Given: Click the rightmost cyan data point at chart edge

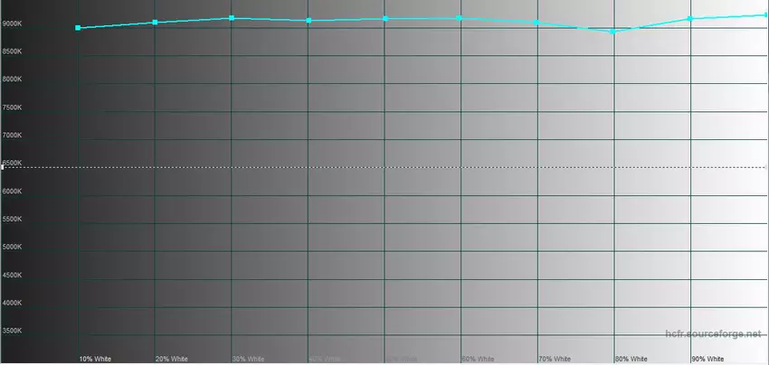Looking at the screenshot, I should tap(765, 14).
